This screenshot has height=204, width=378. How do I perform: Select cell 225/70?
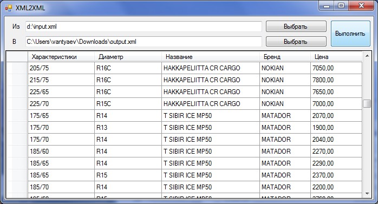click(61, 103)
